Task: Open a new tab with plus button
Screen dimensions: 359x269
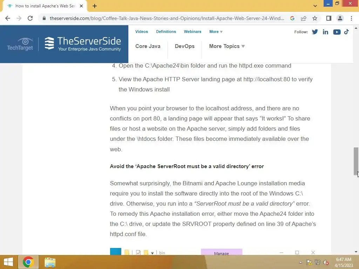Action: 95,6
